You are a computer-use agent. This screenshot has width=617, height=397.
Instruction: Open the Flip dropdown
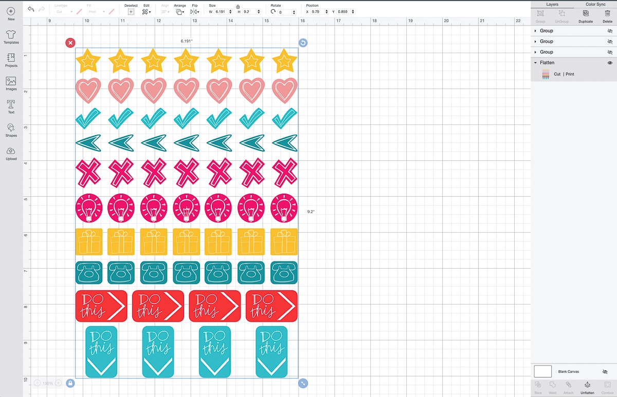click(x=195, y=11)
